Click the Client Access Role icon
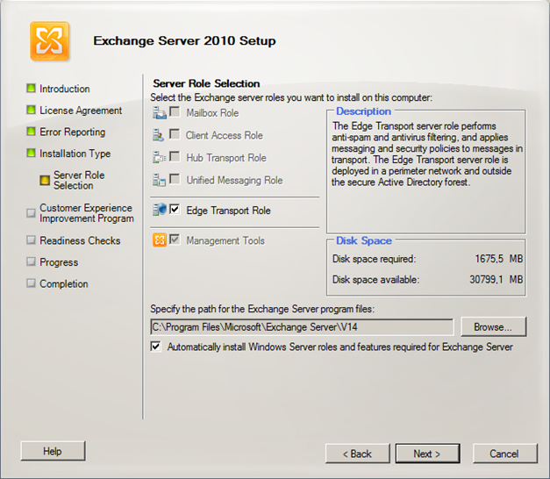 [159, 135]
